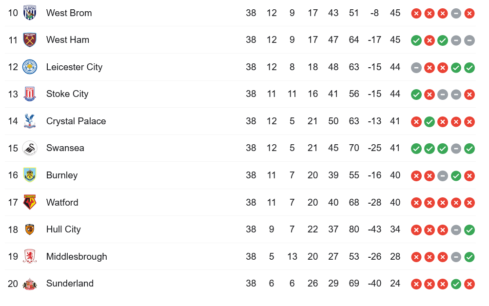
Task: Select the Sunderland team name
Action: click(x=70, y=283)
